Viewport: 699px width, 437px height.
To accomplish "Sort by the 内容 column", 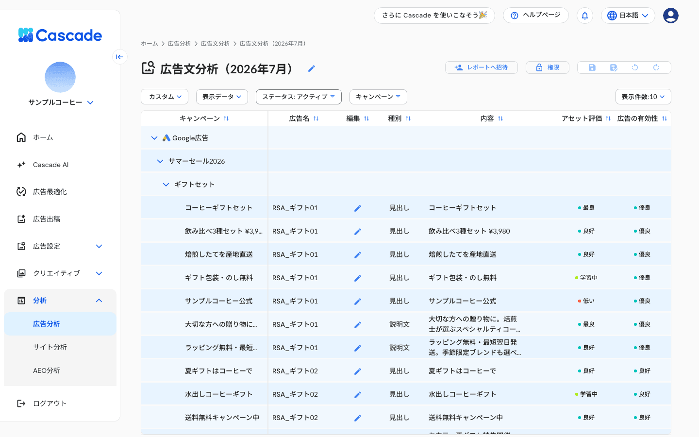I will point(500,118).
